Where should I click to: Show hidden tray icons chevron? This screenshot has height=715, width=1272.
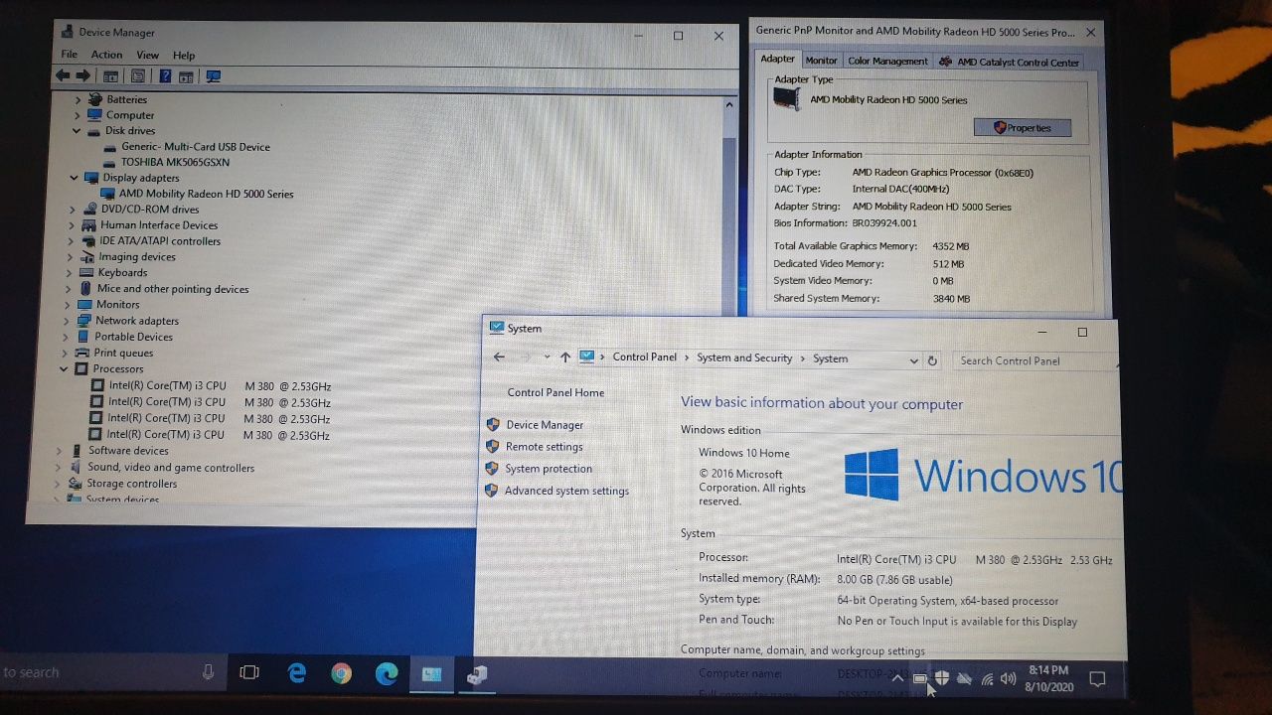click(x=896, y=679)
